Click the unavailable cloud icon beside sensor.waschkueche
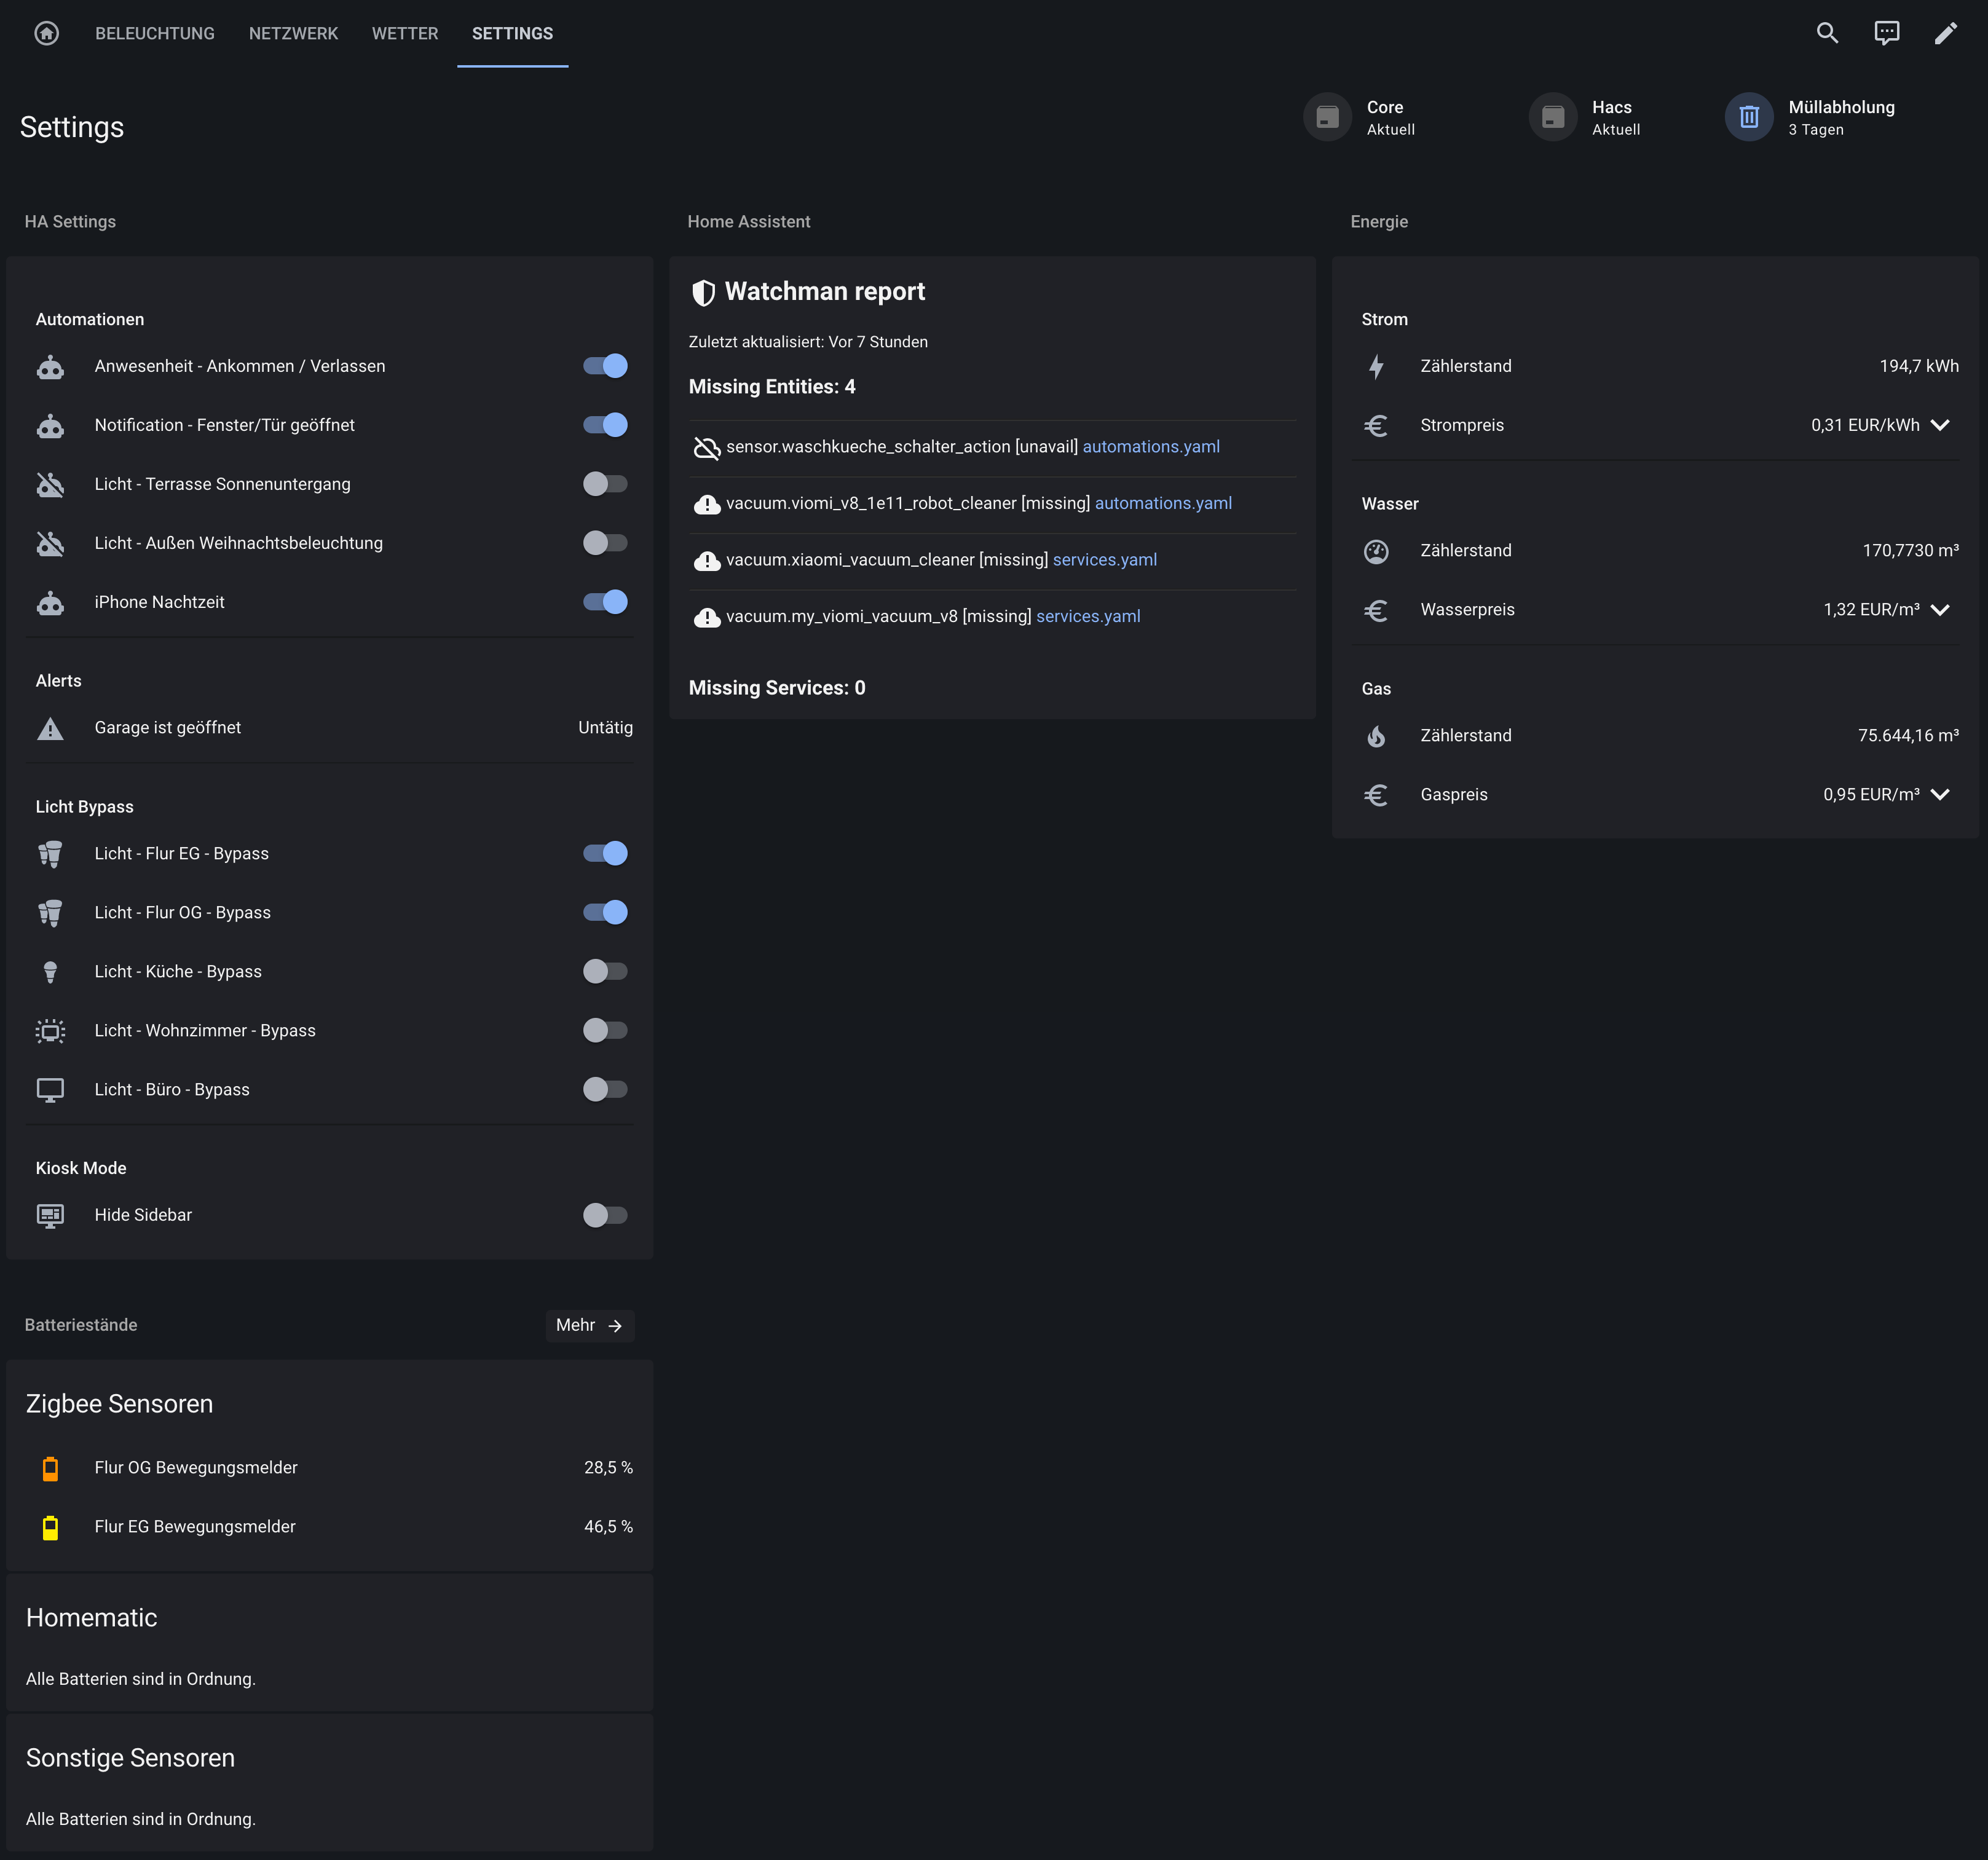The image size is (1988, 1860). (707, 448)
